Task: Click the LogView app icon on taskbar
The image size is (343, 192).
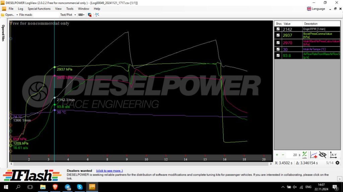Action: [x=92, y=187]
